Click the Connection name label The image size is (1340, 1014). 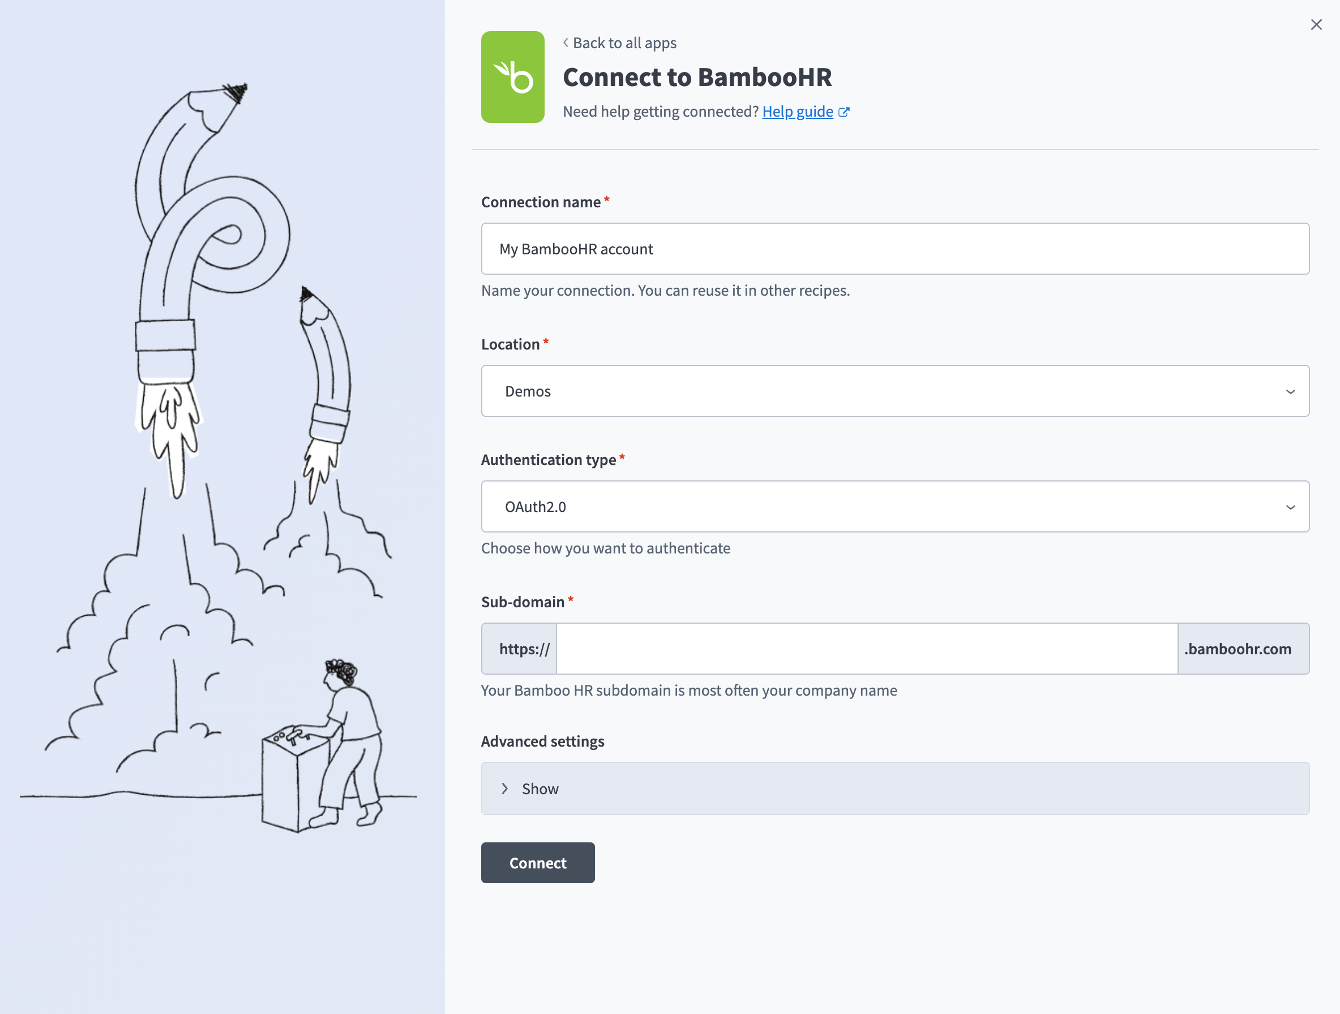point(541,202)
